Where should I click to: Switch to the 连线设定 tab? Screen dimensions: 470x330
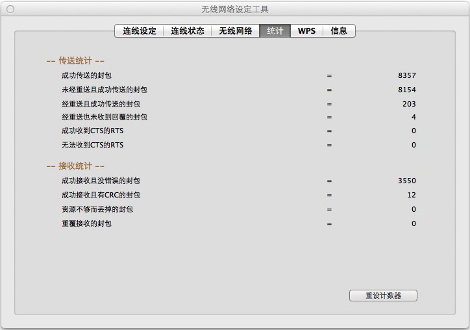pos(139,31)
